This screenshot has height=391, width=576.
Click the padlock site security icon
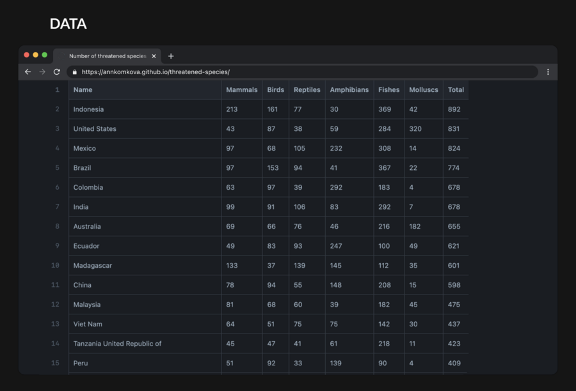[75, 72]
